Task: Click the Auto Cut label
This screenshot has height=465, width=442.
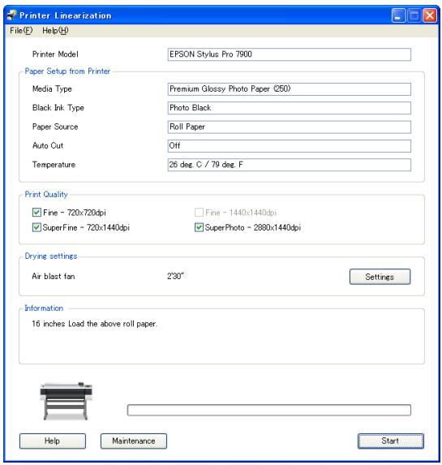Action: [48, 145]
